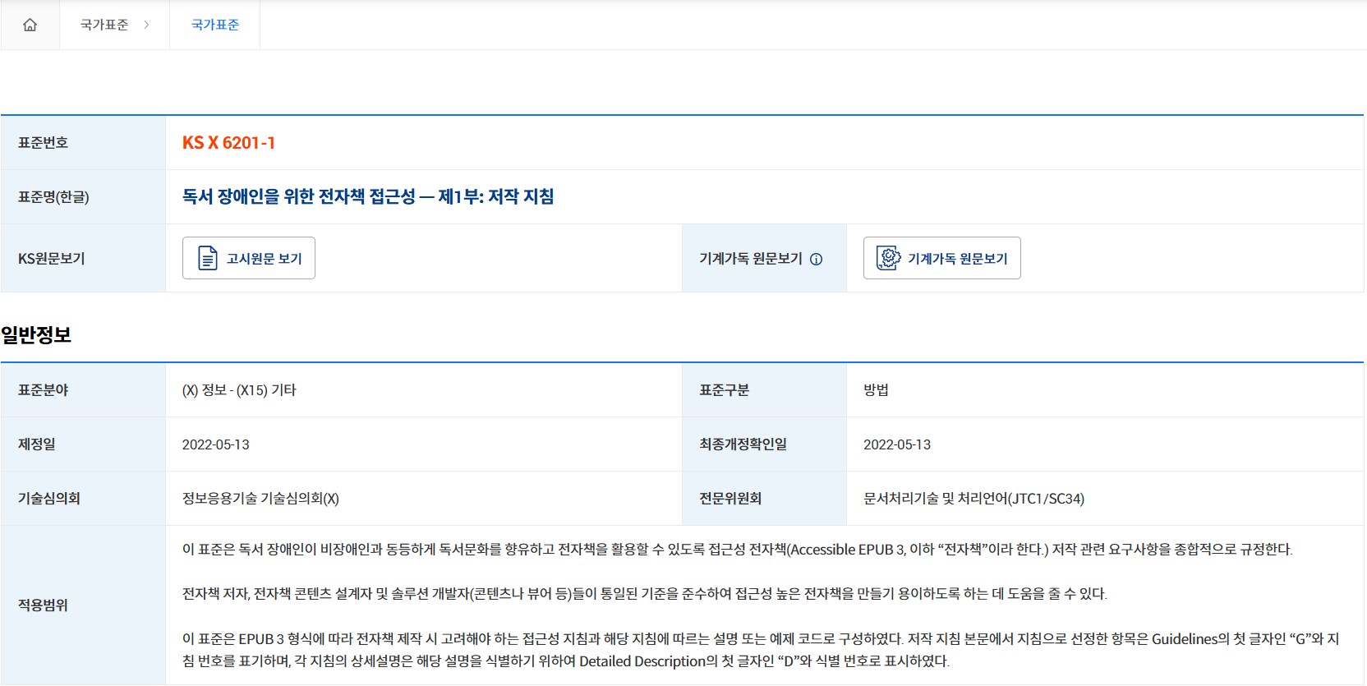
Task: Click the info icon beside 기계가독 원문보기 label
Action: coord(816,259)
